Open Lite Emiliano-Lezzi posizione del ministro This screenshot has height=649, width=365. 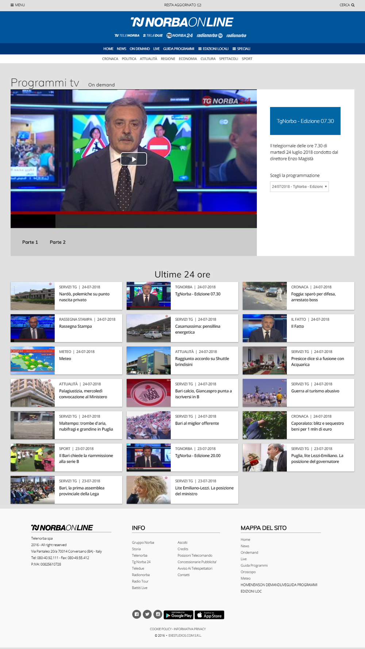click(x=204, y=491)
